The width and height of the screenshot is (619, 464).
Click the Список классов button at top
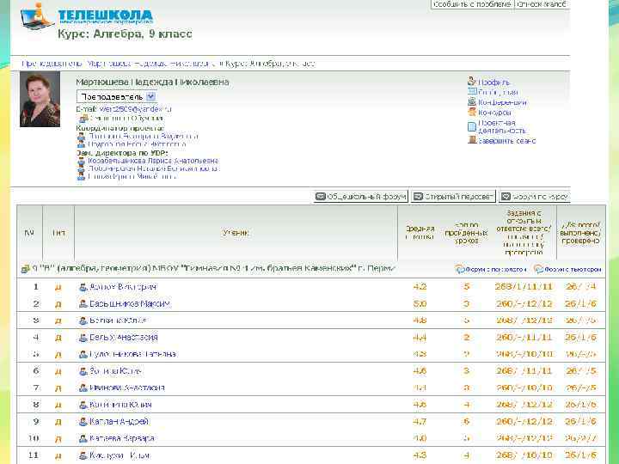[542, 4]
